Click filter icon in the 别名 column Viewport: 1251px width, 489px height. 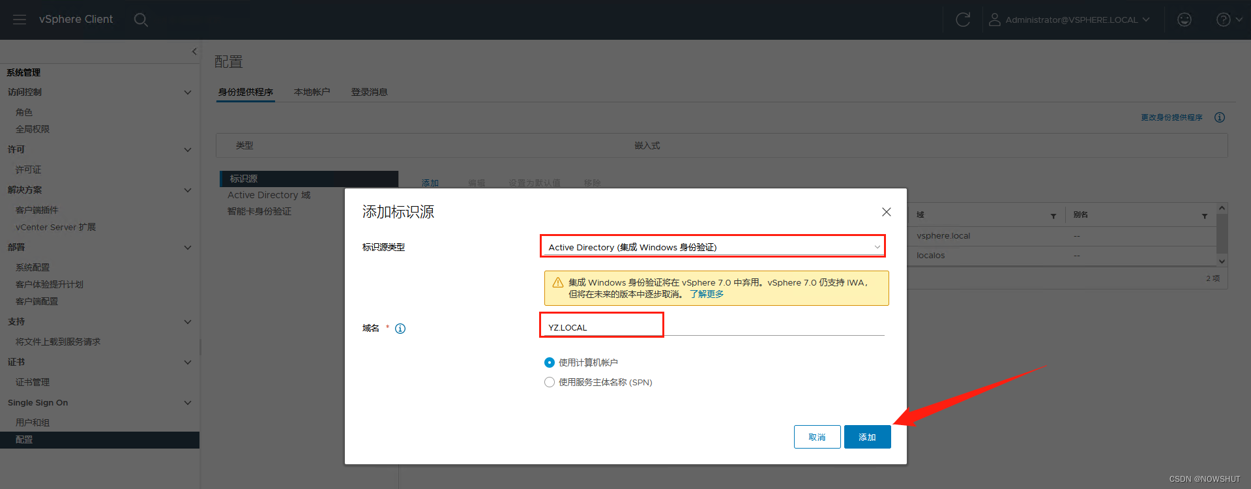tap(1205, 216)
